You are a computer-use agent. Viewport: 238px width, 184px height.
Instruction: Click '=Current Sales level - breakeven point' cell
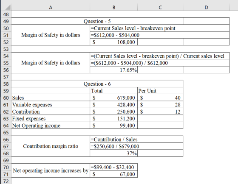pos(159,28)
